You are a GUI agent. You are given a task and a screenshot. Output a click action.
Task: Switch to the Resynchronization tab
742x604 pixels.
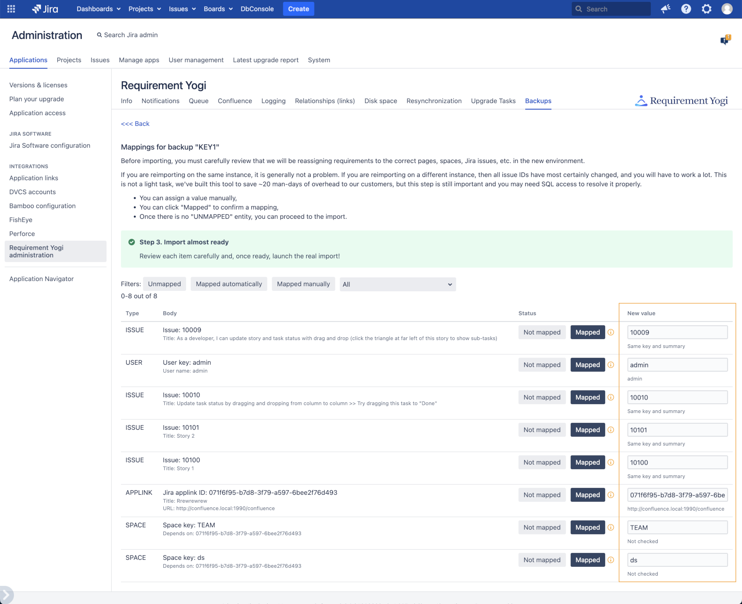click(x=434, y=101)
